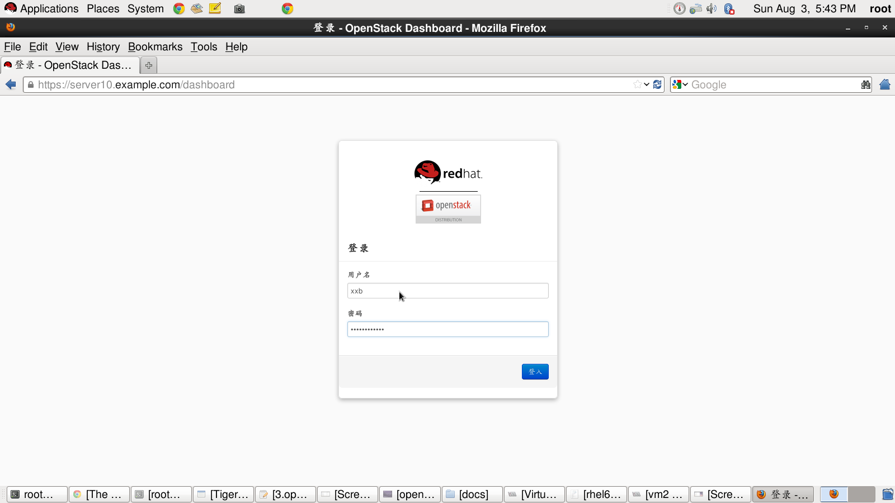Go to the Firefox home page icon
895x503 pixels.
pyautogui.click(x=885, y=84)
